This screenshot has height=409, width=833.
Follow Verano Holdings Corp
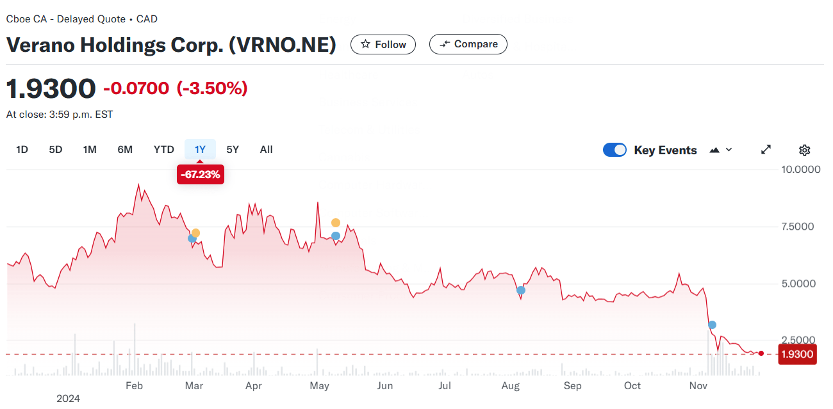[x=383, y=44]
